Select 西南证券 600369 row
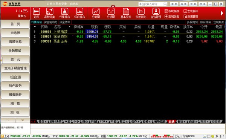 [x=128, y=41]
